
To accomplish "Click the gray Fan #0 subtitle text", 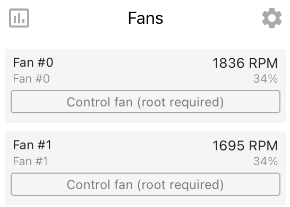I will 31,79.
